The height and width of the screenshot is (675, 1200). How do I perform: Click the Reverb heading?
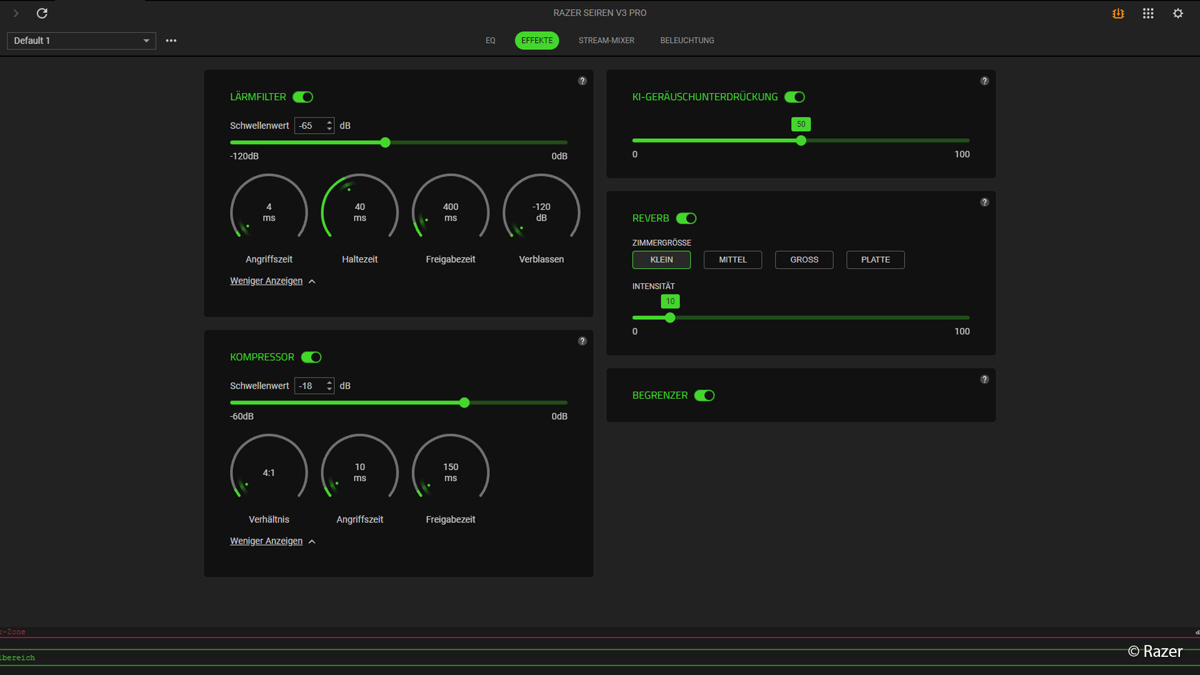(x=651, y=218)
